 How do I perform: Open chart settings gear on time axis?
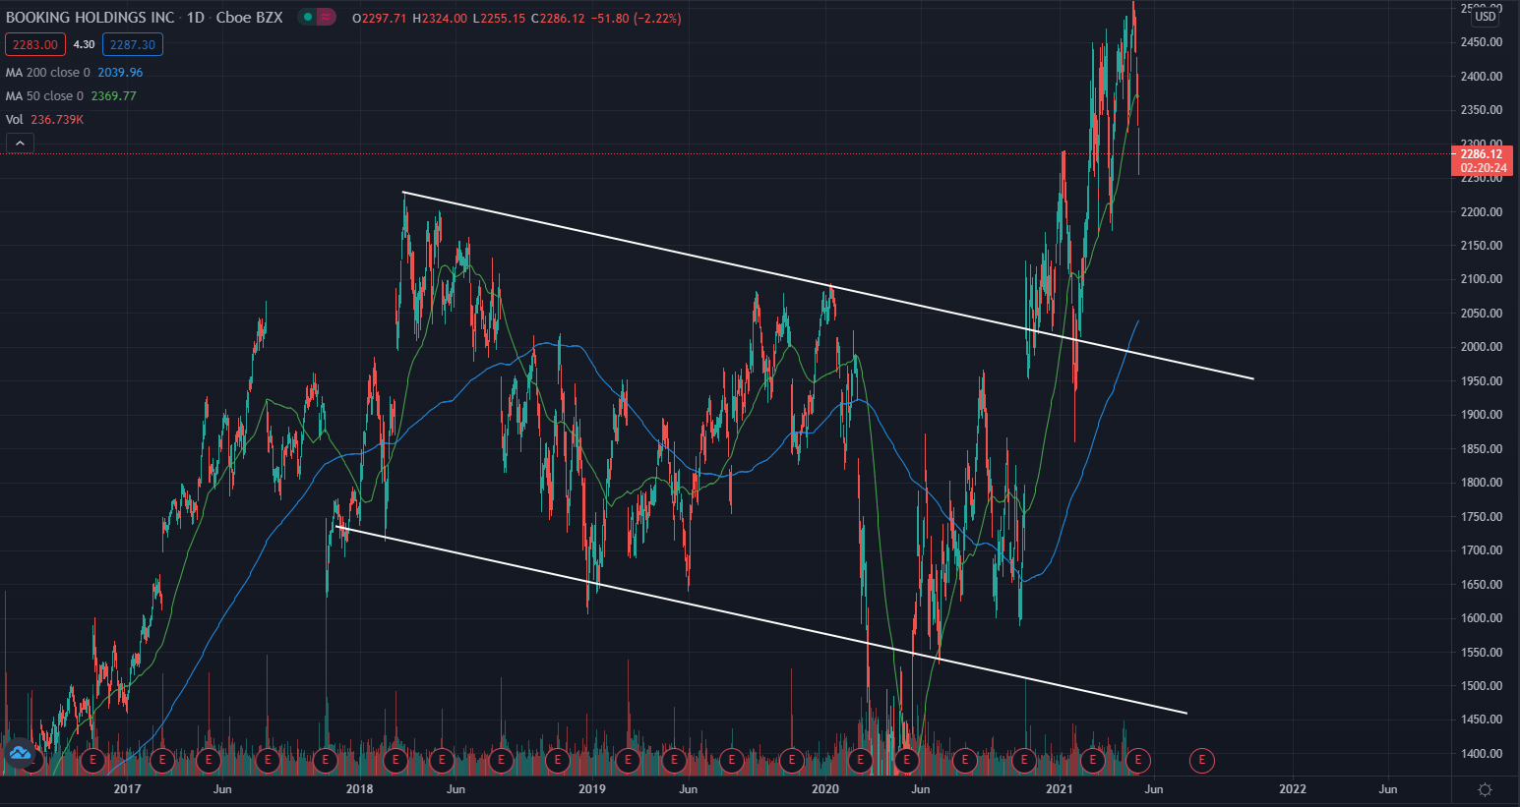pos(1485,789)
